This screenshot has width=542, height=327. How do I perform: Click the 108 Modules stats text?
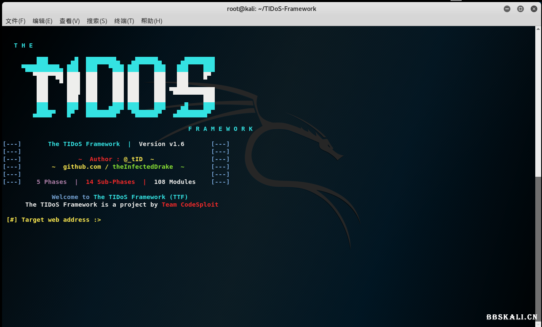click(175, 181)
